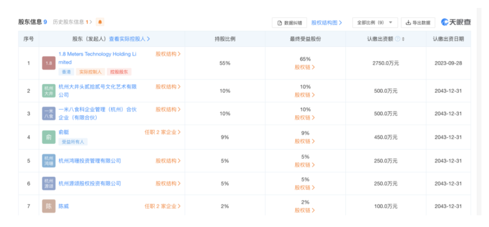Click the 数据纠错 button
Screen dimensions: 489x227
pyautogui.click(x=289, y=23)
